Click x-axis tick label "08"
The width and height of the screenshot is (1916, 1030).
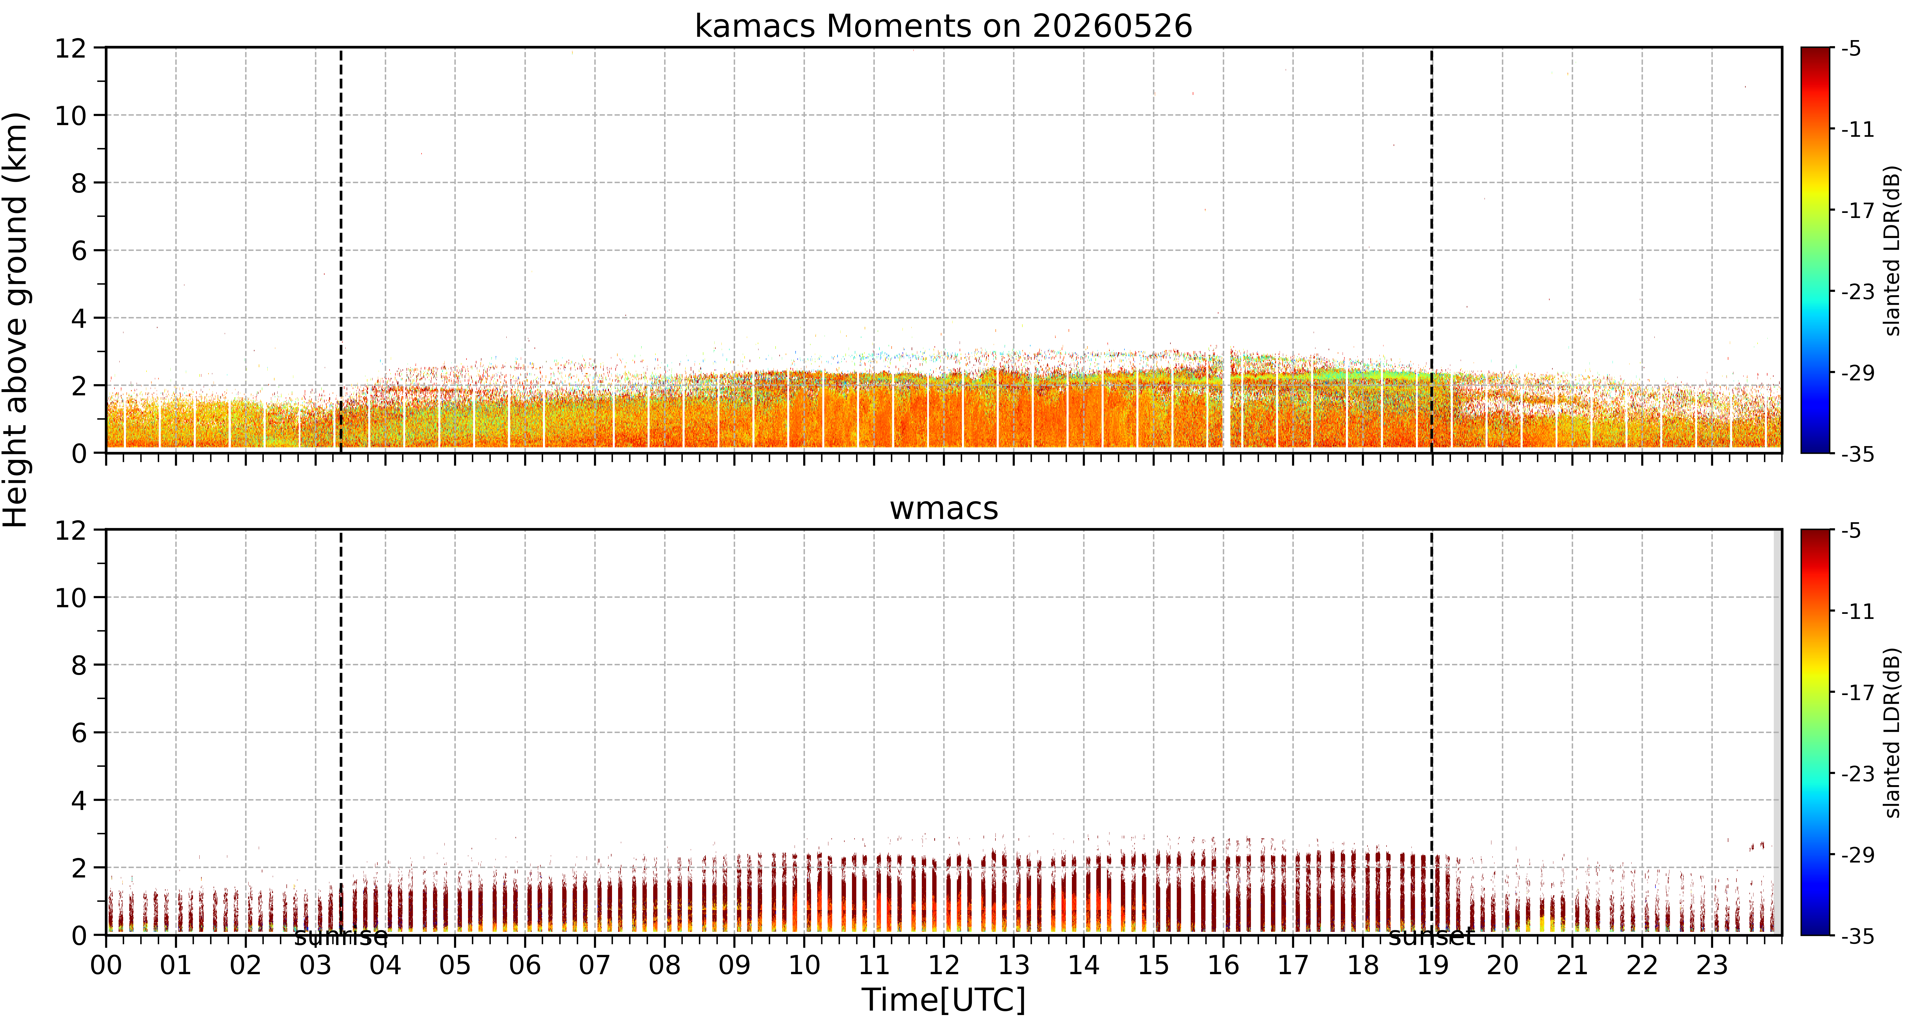(664, 965)
